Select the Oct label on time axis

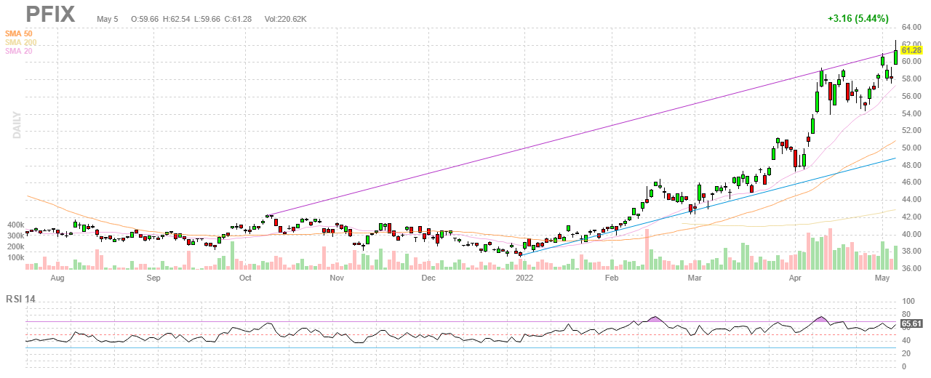(x=245, y=278)
